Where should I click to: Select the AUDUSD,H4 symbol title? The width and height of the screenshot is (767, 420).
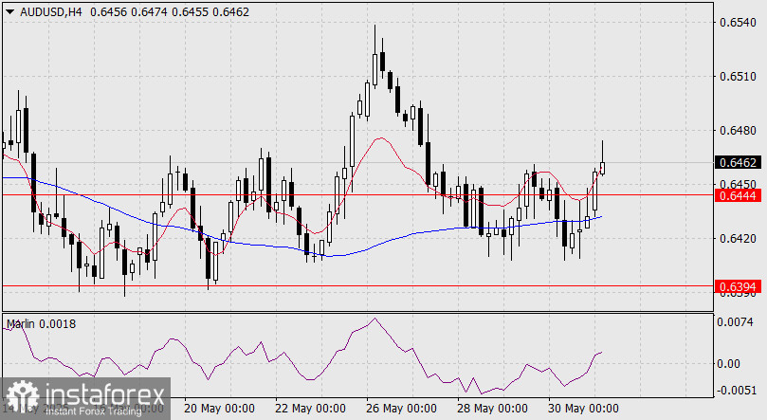pos(51,12)
